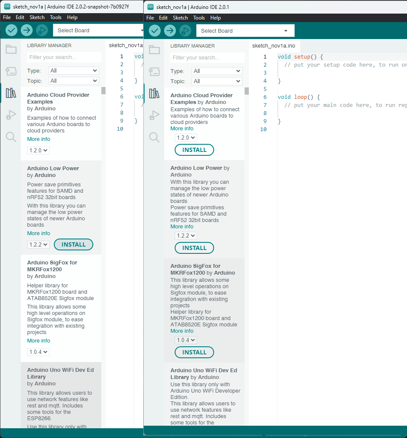Click the "void loop() {" code line in IDE 2.0.1
The width and height of the screenshot is (407, 438).
click(299, 97)
